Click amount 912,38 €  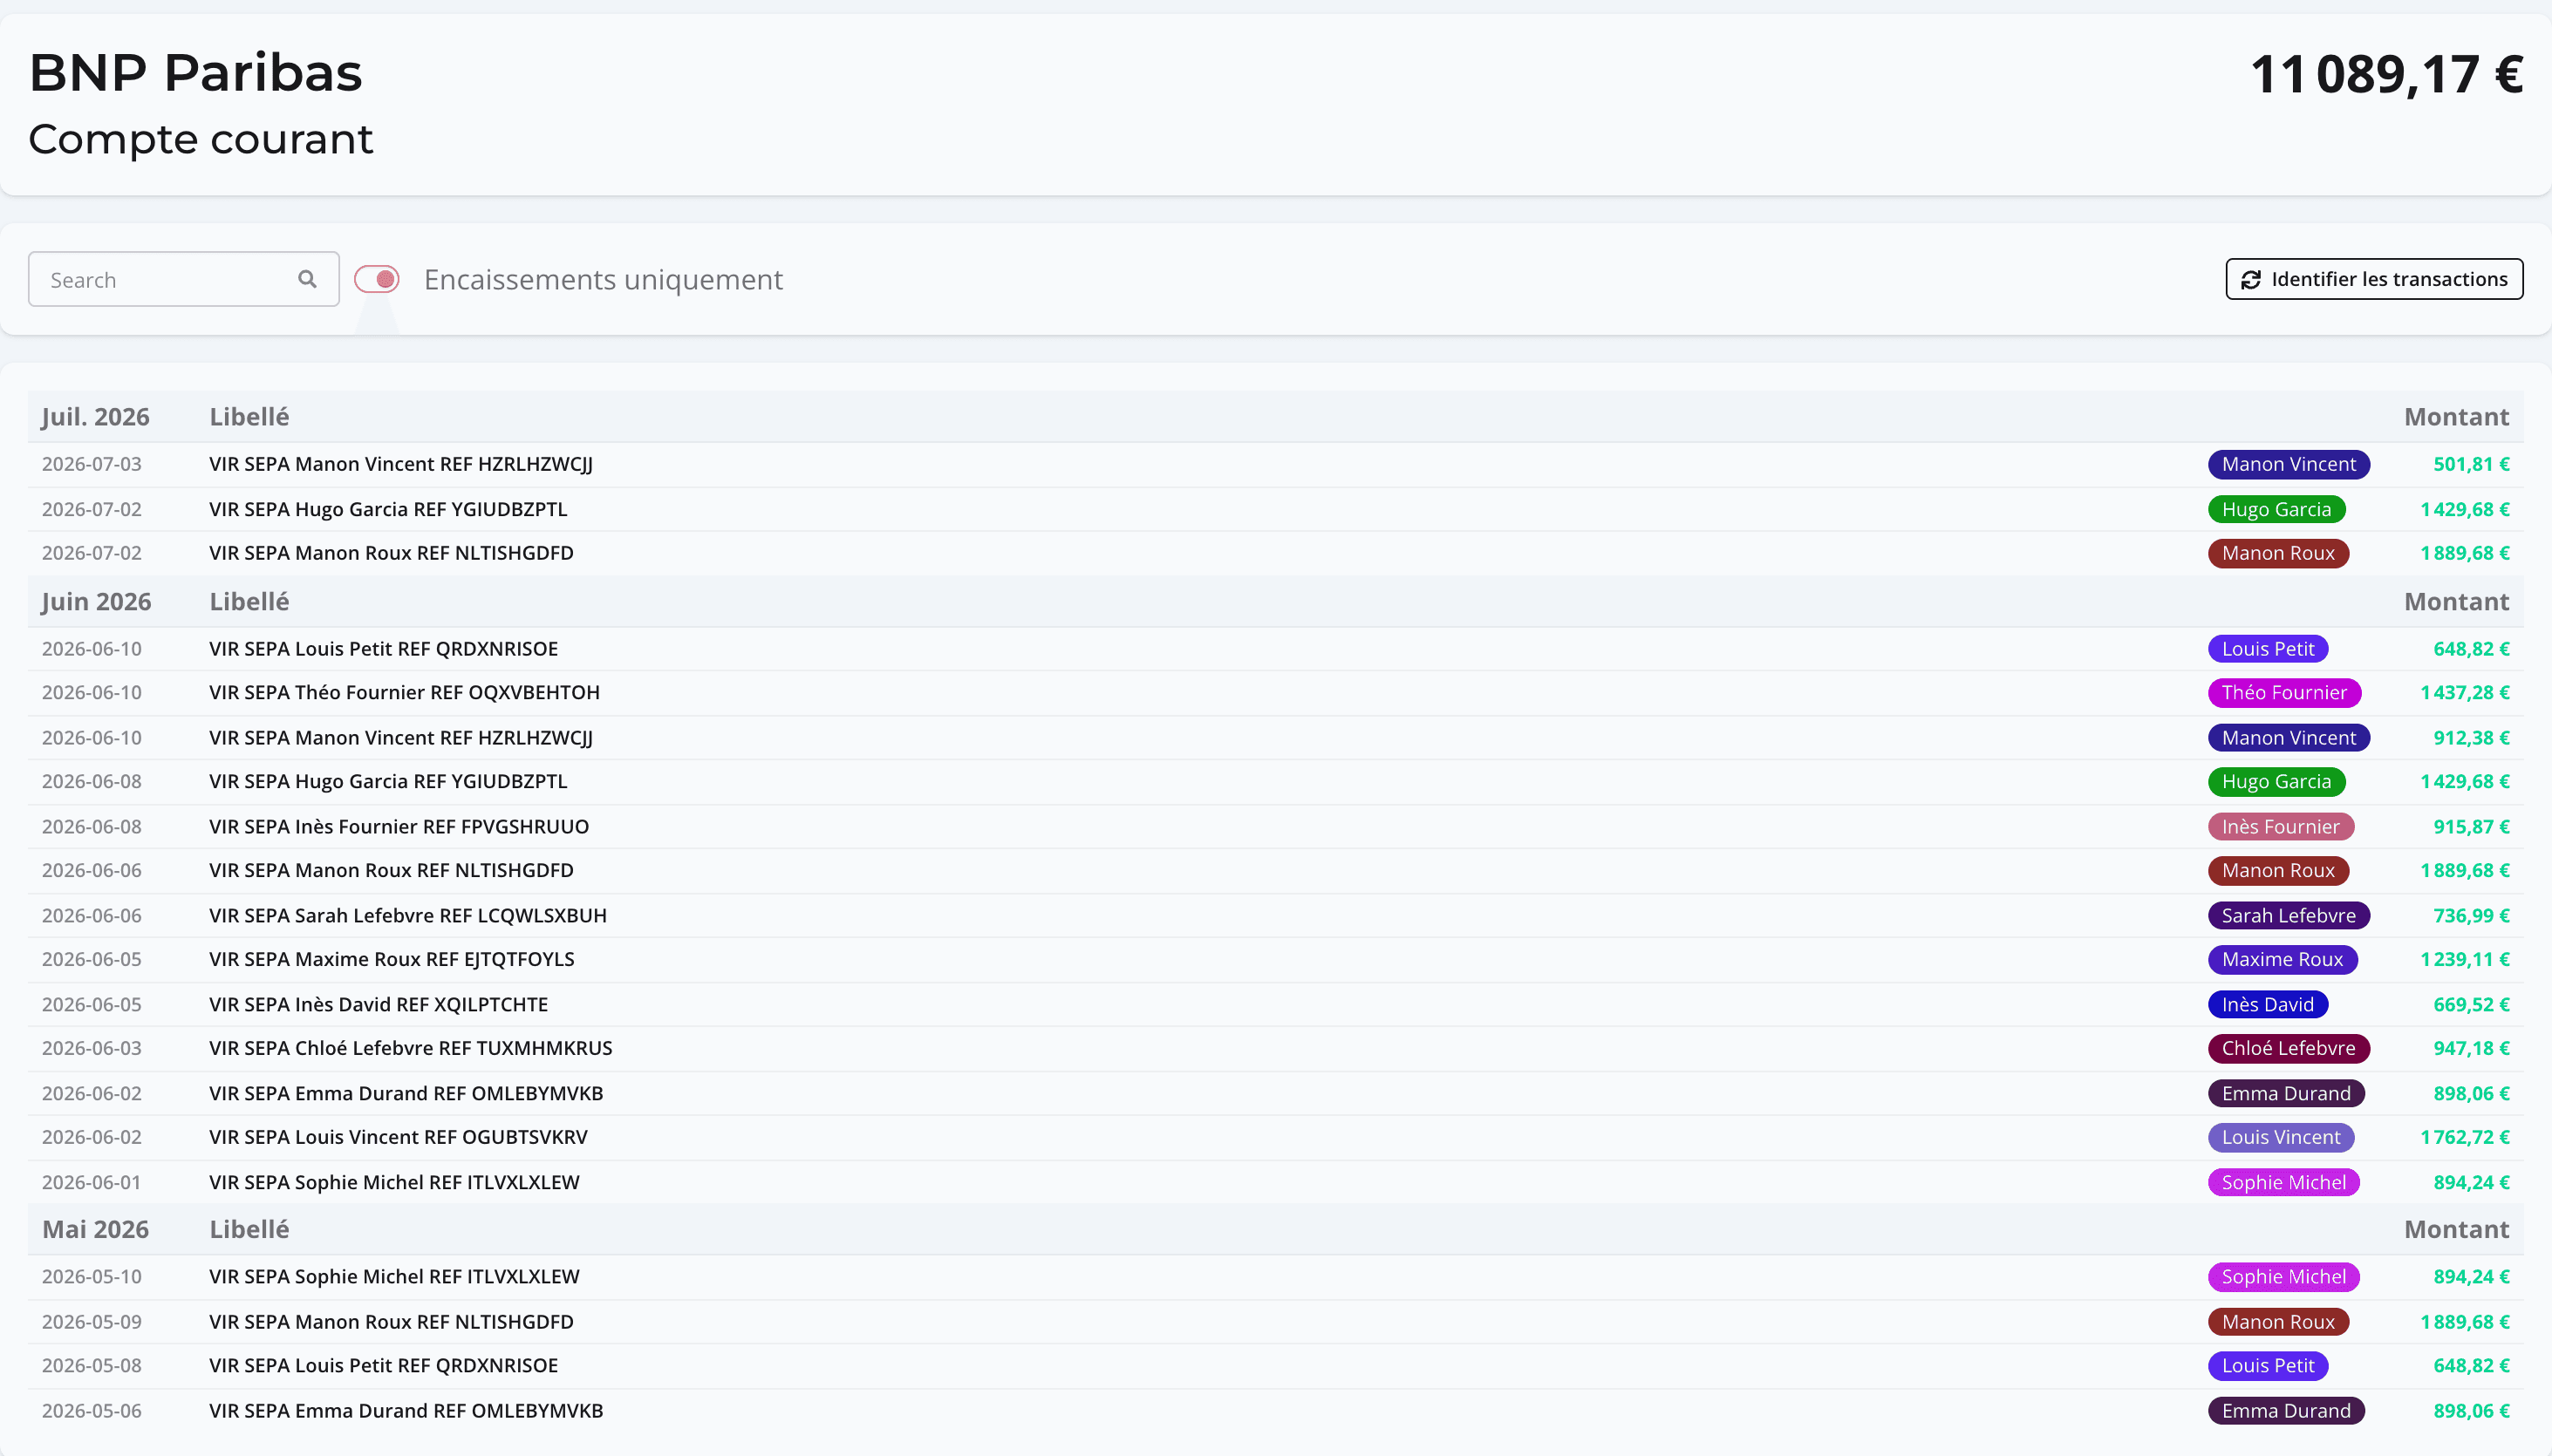pos(2471,738)
